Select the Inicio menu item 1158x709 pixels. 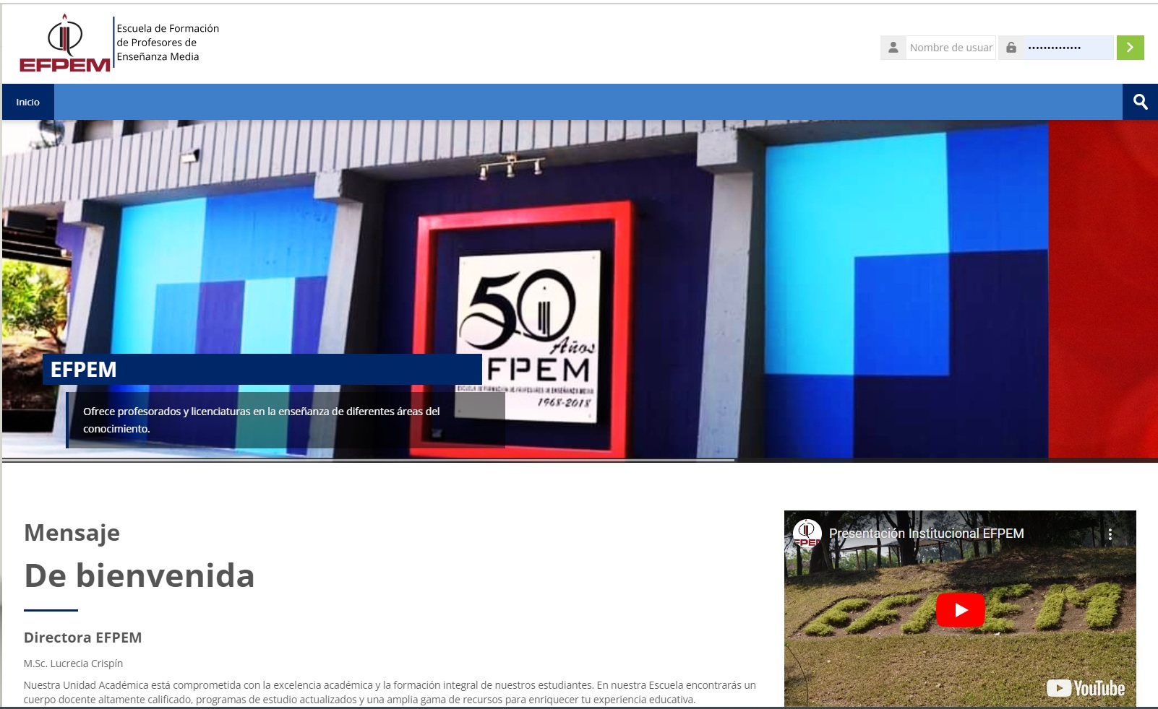pos(27,101)
